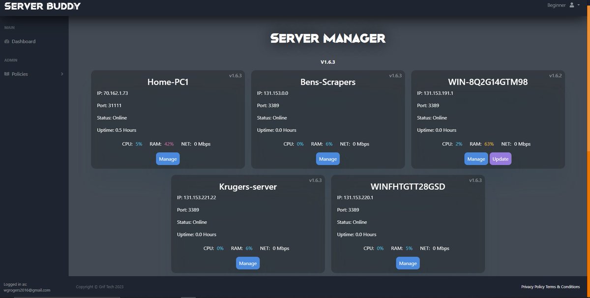Click RAM 42% value on Home-PC1
The width and height of the screenshot is (590, 298).
pyautogui.click(x=169, y=144)
